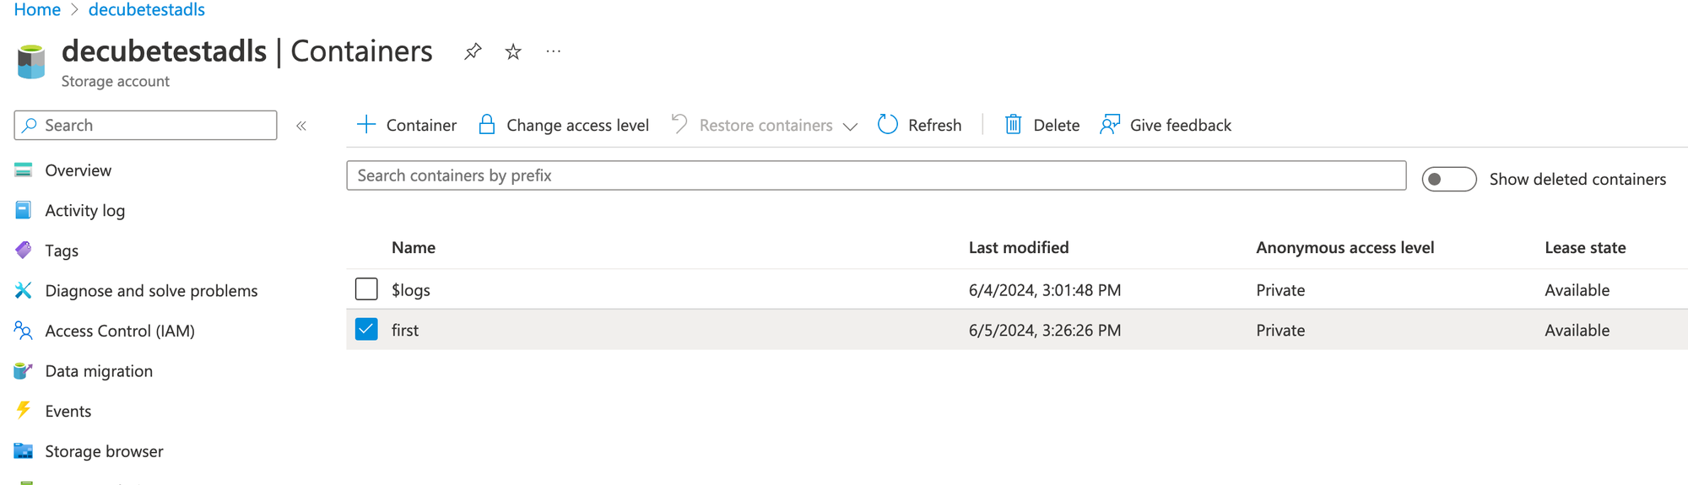Open the first container by name

405,330
